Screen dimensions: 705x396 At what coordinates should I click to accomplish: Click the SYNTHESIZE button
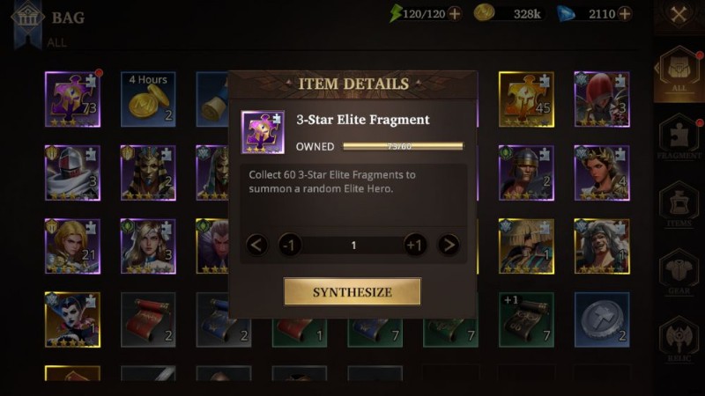pyautogui.click(x=352, y=292)
